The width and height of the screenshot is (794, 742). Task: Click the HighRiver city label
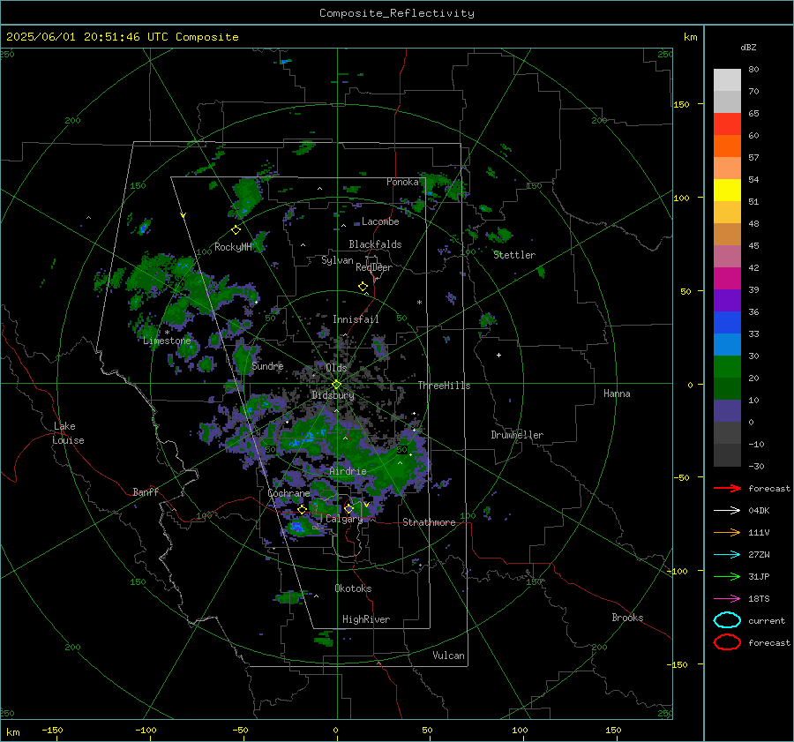click(366, 619)
